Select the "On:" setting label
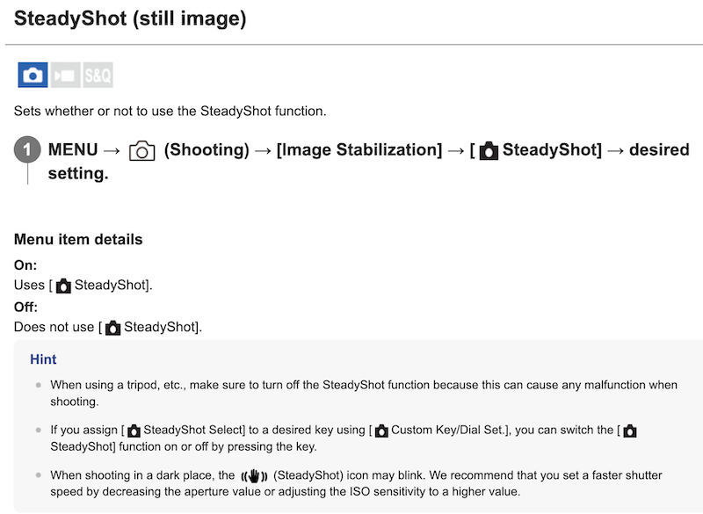This screenshot has width=703, height=514. click(x=26, y=264)
